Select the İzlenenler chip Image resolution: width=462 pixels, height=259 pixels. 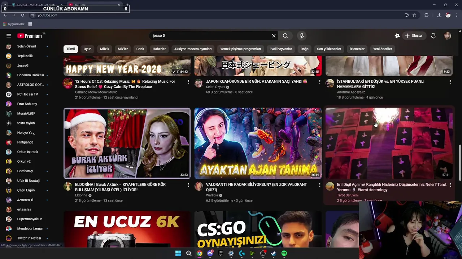(357, 49)
